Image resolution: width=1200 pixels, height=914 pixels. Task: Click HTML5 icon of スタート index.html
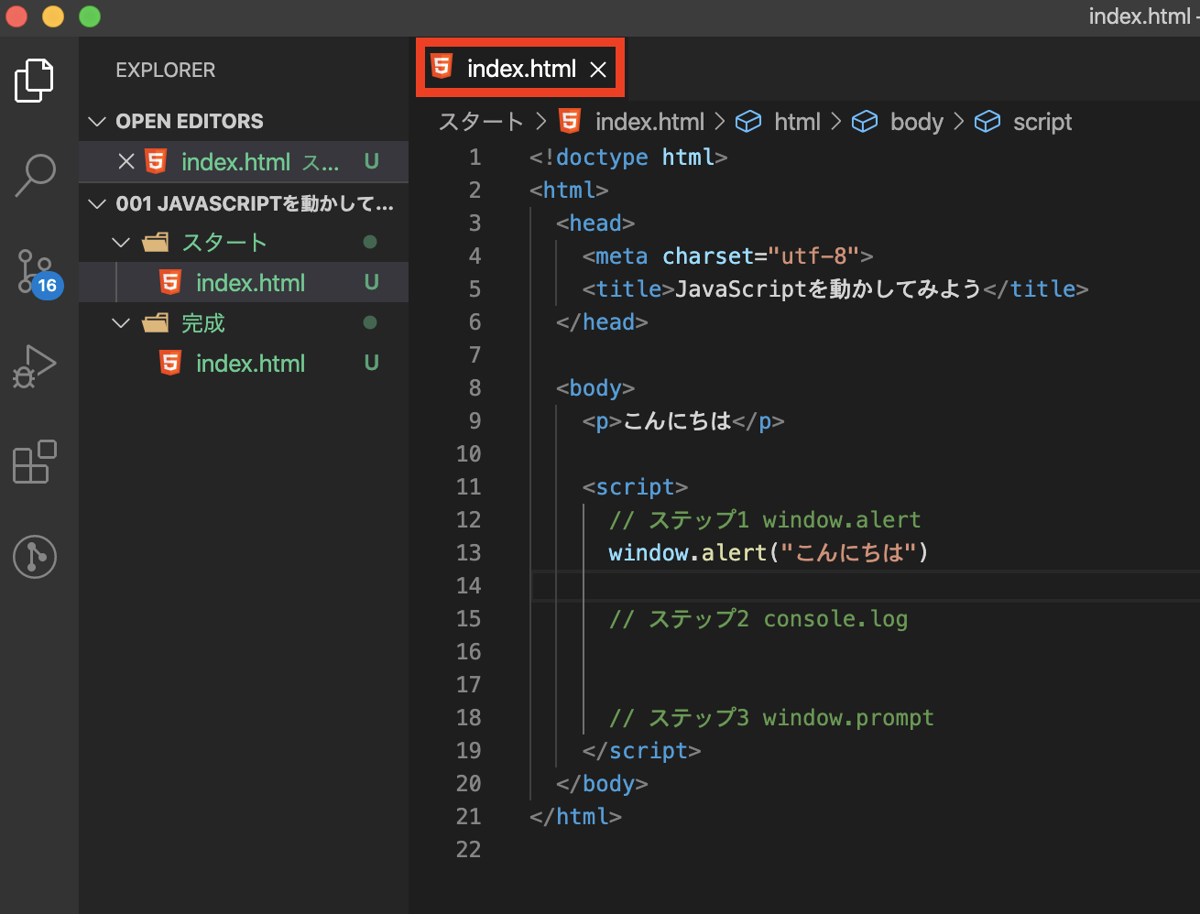pos(170,282)
